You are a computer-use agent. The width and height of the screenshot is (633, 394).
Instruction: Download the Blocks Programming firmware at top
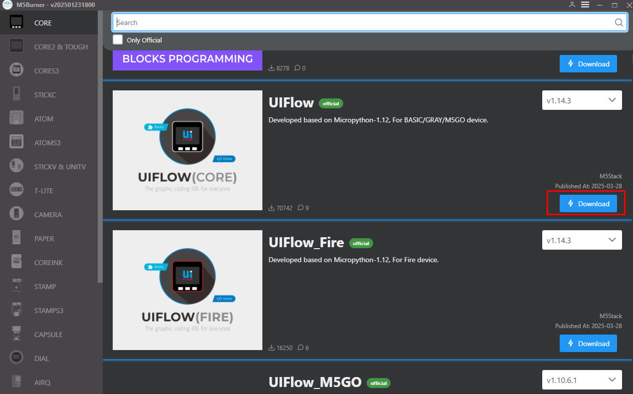tap(588, 64)
